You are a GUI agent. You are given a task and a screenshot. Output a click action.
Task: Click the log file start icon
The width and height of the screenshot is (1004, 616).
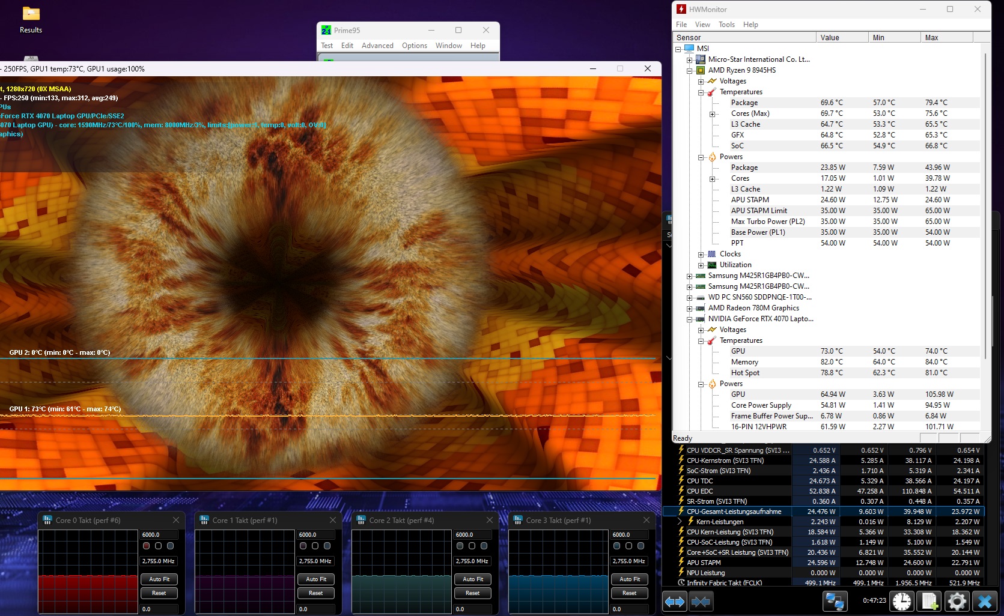(929, 601)
